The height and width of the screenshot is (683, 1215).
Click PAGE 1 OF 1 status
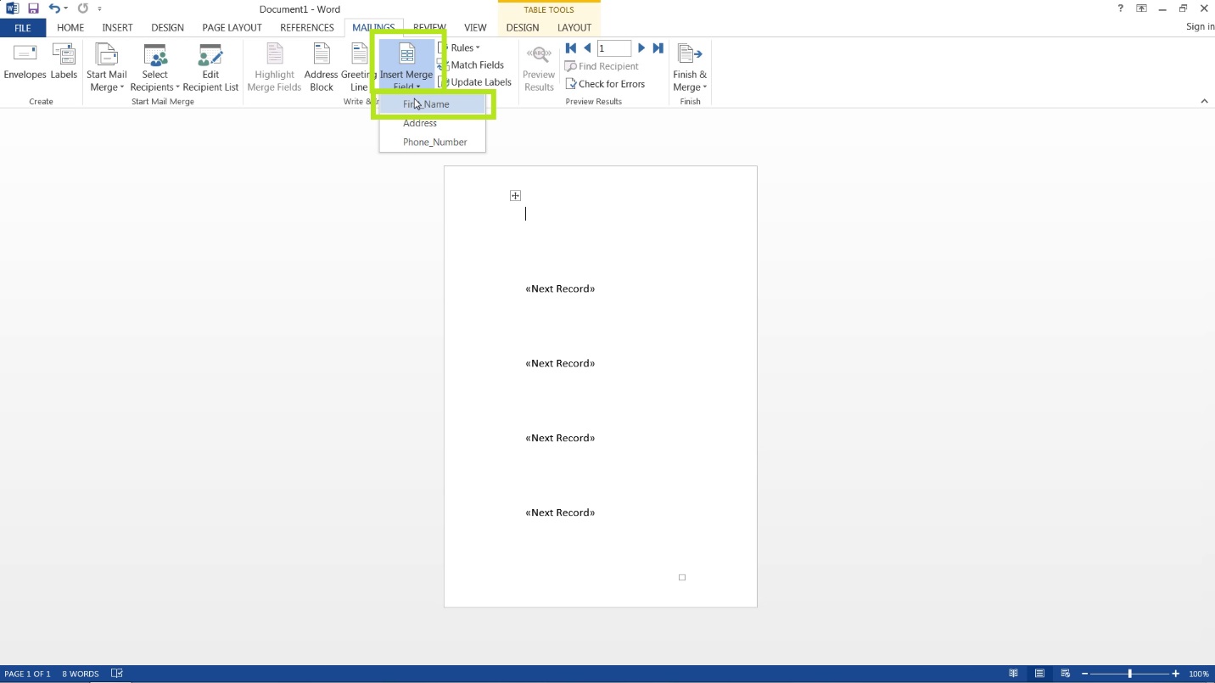pos(28,674)
